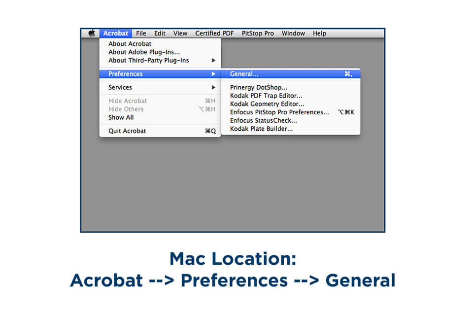
Task: Choose Show All
Action: (160, 117)
